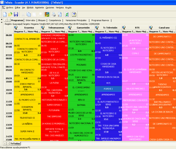Click the Teleamazonas channel globe icon
Screen dimensions: 176x149
click(43, 28)
